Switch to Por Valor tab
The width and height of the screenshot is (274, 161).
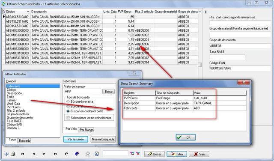tap(71, 129)
